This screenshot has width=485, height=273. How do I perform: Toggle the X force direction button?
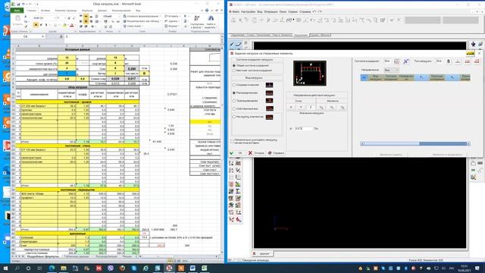click(291, 107)
